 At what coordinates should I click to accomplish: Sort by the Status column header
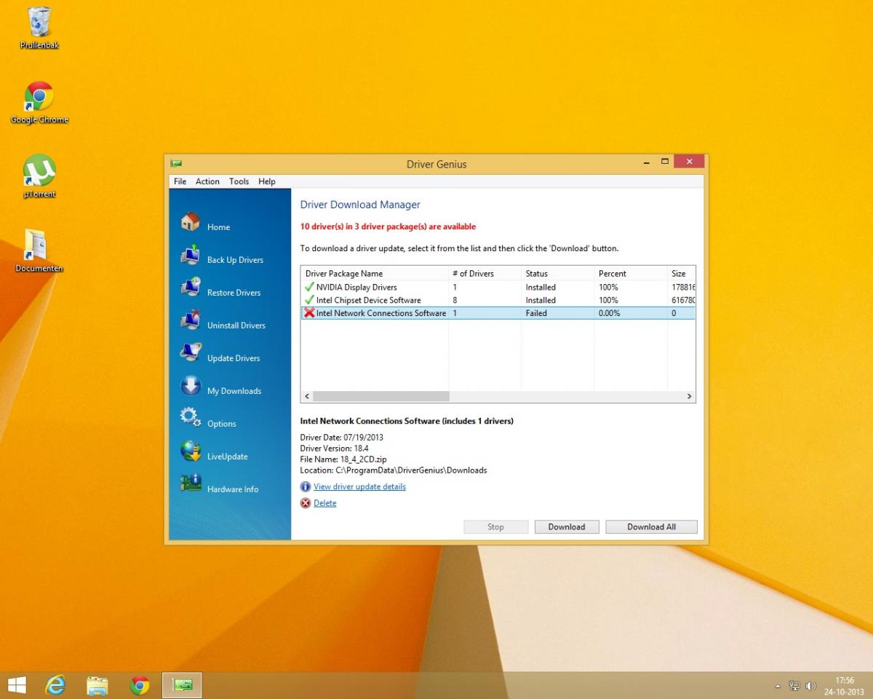tap(557, 274)
